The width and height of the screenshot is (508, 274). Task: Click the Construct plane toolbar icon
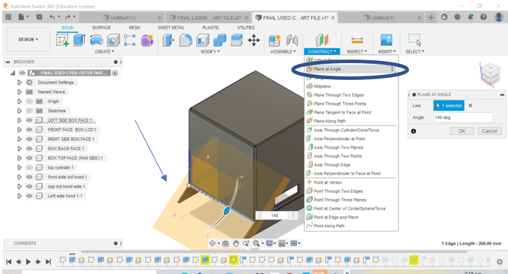click(x=322, y=41)
